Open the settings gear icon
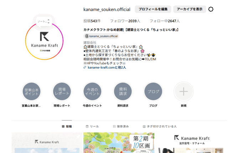The width and height of the screenshot is (228, 153). [211, 9]
